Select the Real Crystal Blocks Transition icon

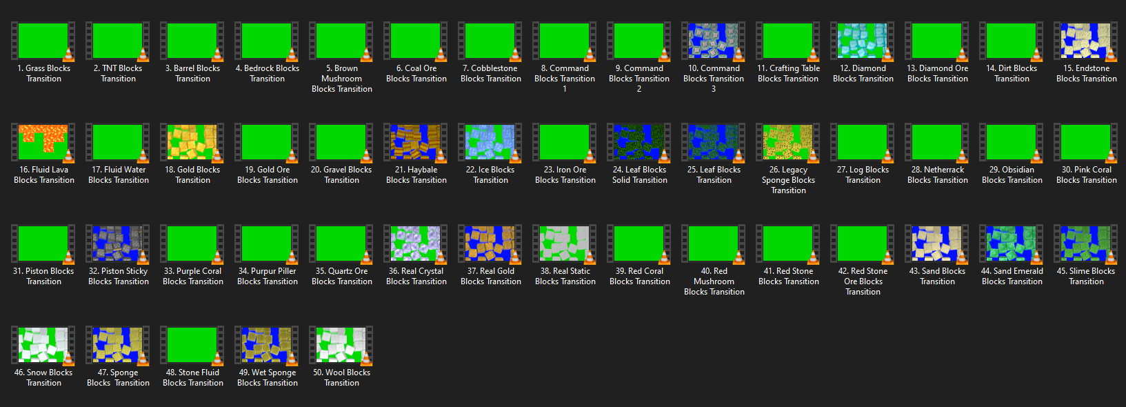(415, 244)
